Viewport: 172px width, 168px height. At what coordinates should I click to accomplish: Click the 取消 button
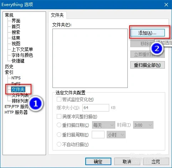pyautogui.click(x=127, y=162)
